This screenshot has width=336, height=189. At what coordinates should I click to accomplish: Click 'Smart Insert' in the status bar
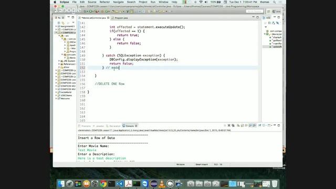pos(202,164)
